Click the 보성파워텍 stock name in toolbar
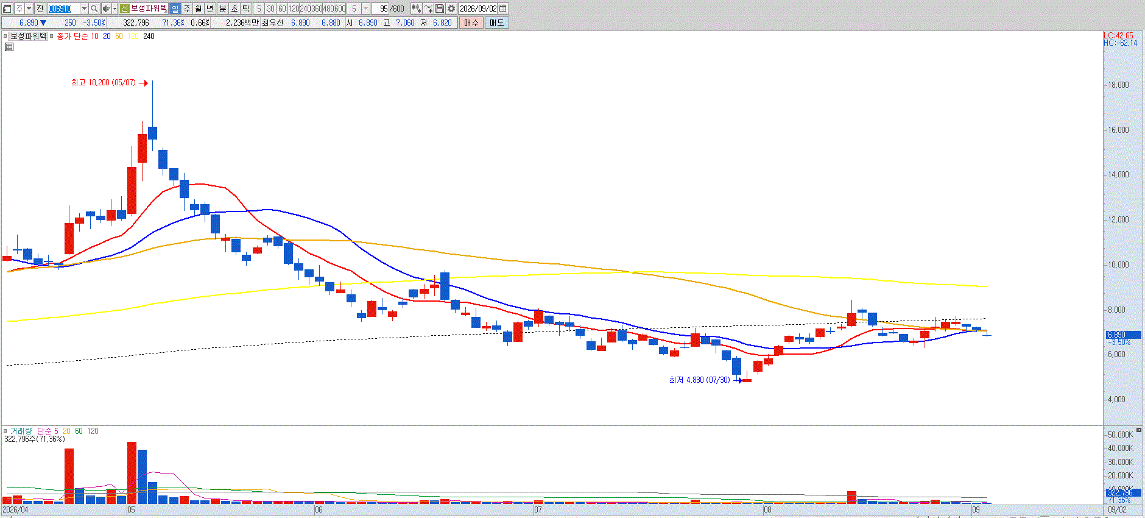The image size is (1145, 518). coord(149,9)
